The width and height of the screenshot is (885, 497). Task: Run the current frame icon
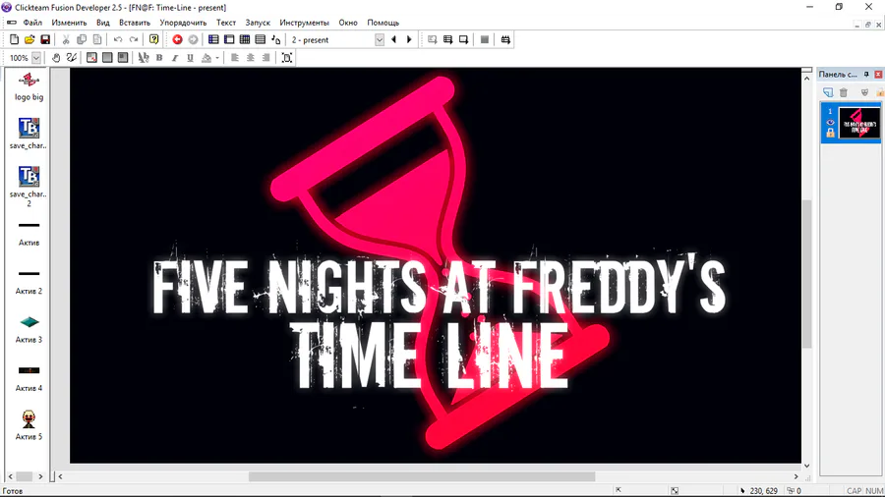click(x=463, y=39)
